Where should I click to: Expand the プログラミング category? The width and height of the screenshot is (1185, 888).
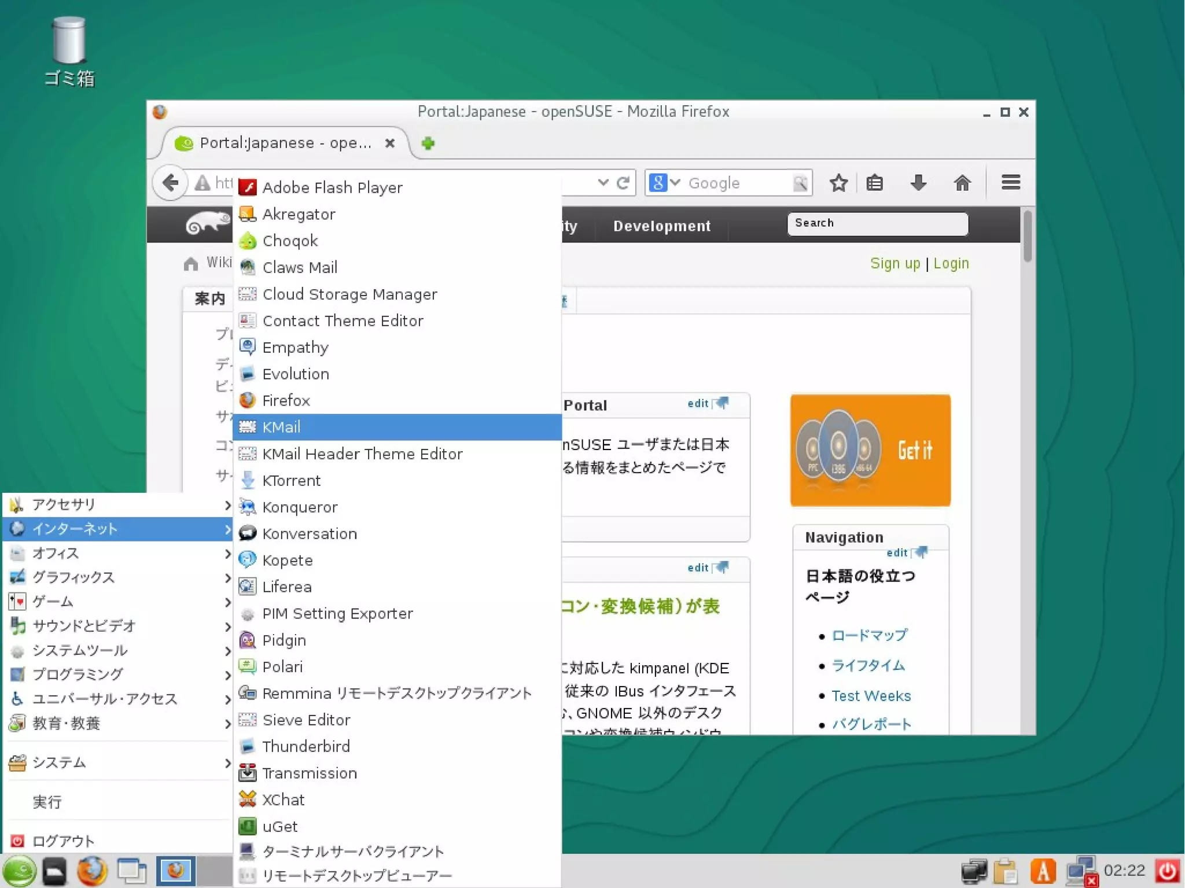118,675
